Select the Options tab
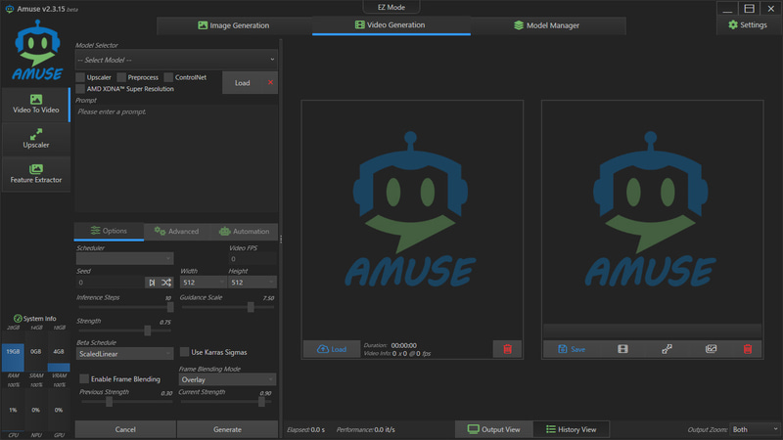The width and height of the screenshot is (783, 440). click(x=109, y=231)
